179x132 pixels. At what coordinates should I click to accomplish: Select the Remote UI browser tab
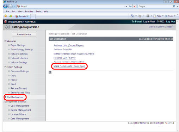[x=23, y=16]
